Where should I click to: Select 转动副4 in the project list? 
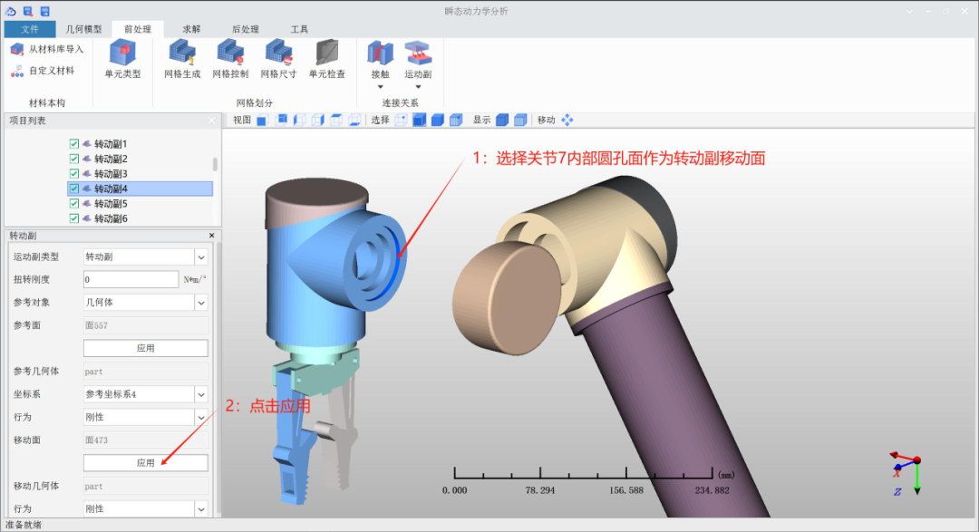[140, 189]
